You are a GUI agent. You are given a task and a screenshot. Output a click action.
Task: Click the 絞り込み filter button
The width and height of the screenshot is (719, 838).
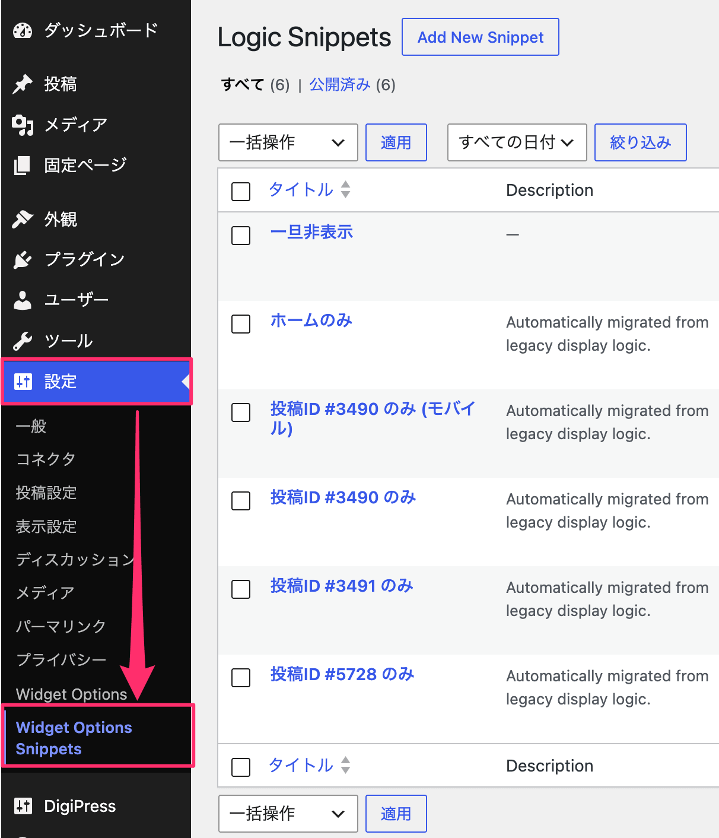click(x=641, y=142)
